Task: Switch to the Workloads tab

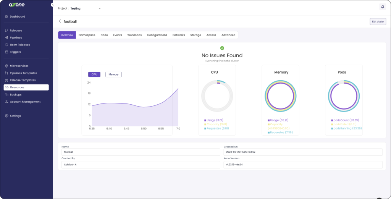Action: click(x=134, y=35)
